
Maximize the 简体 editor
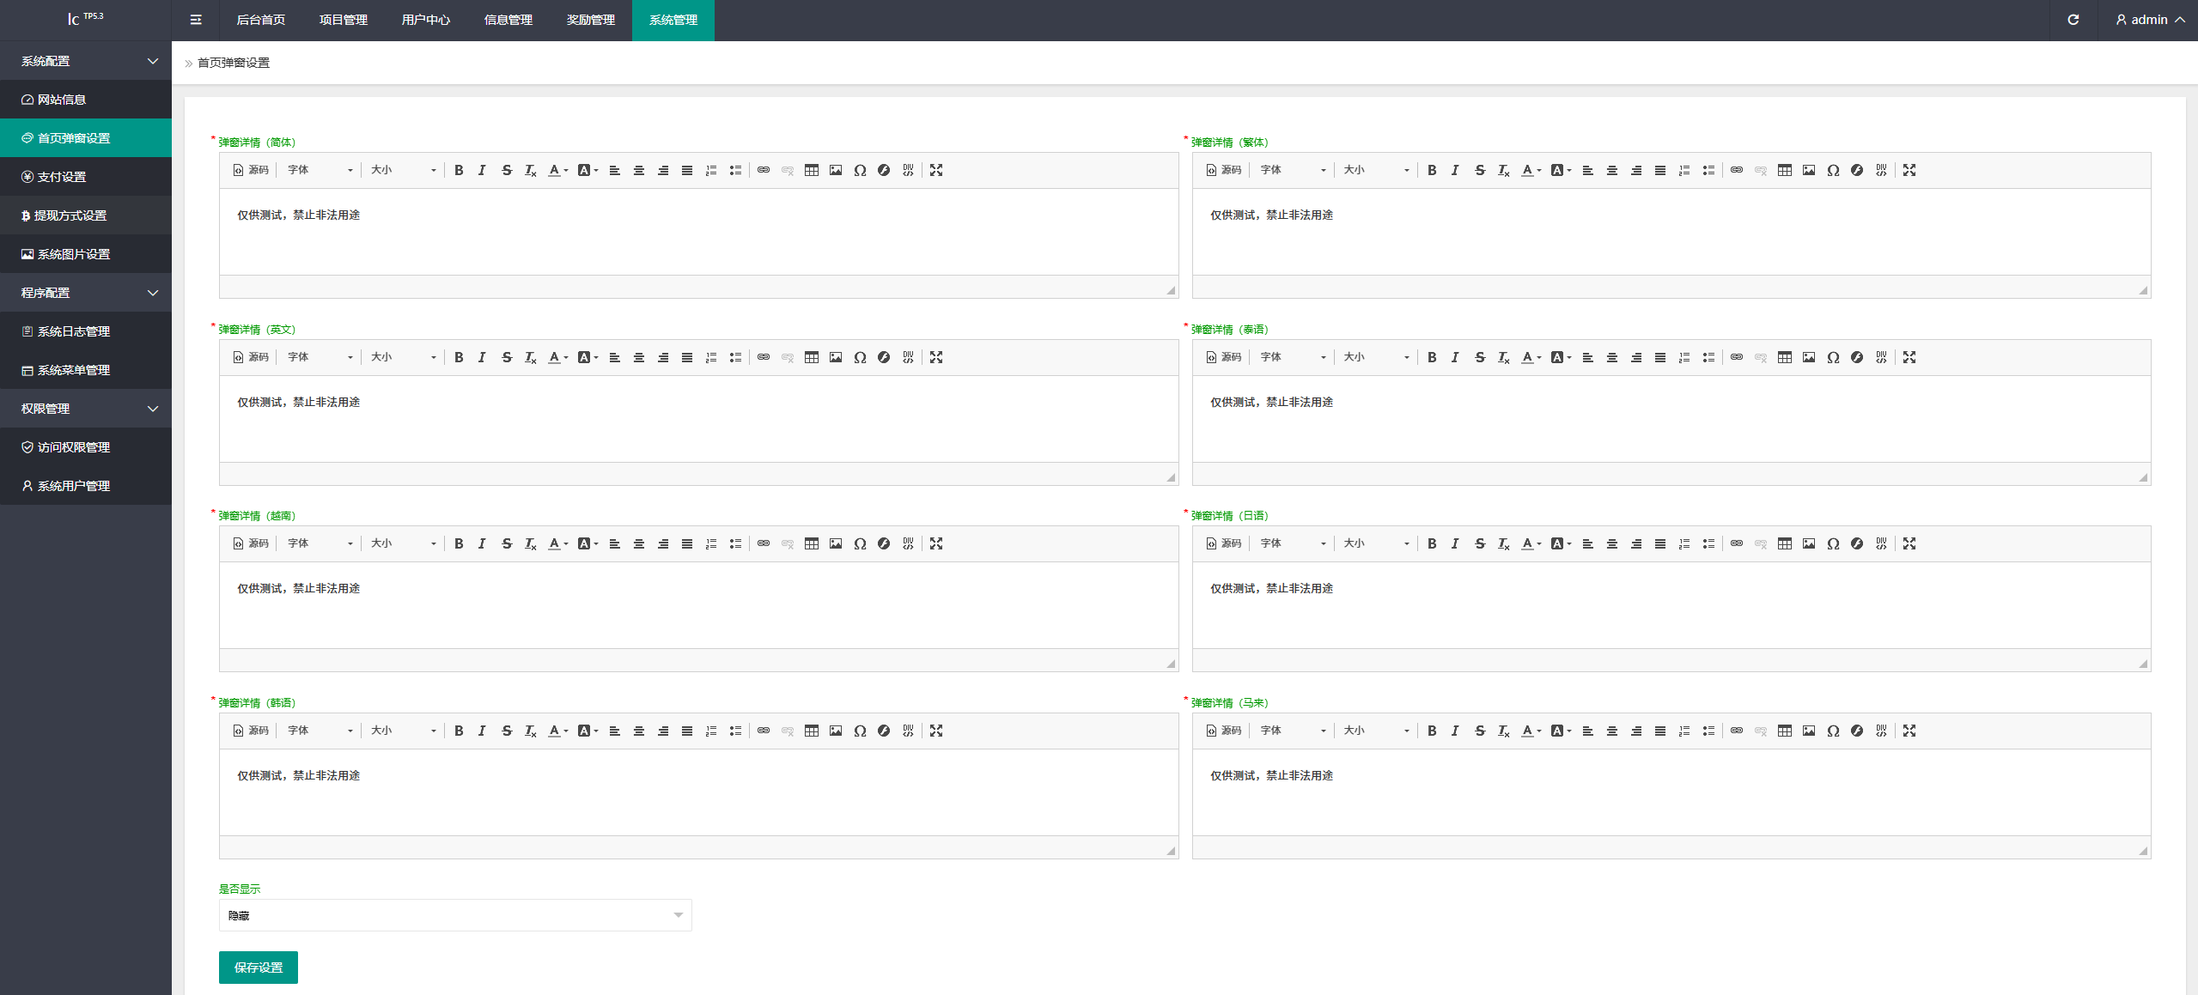tap(936, 170)
